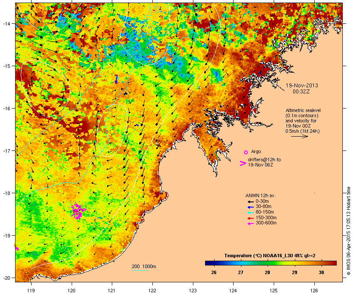Click the 122 longitude axis label
Viewport: 354px width, 294px height.
[x=152, y=291]
